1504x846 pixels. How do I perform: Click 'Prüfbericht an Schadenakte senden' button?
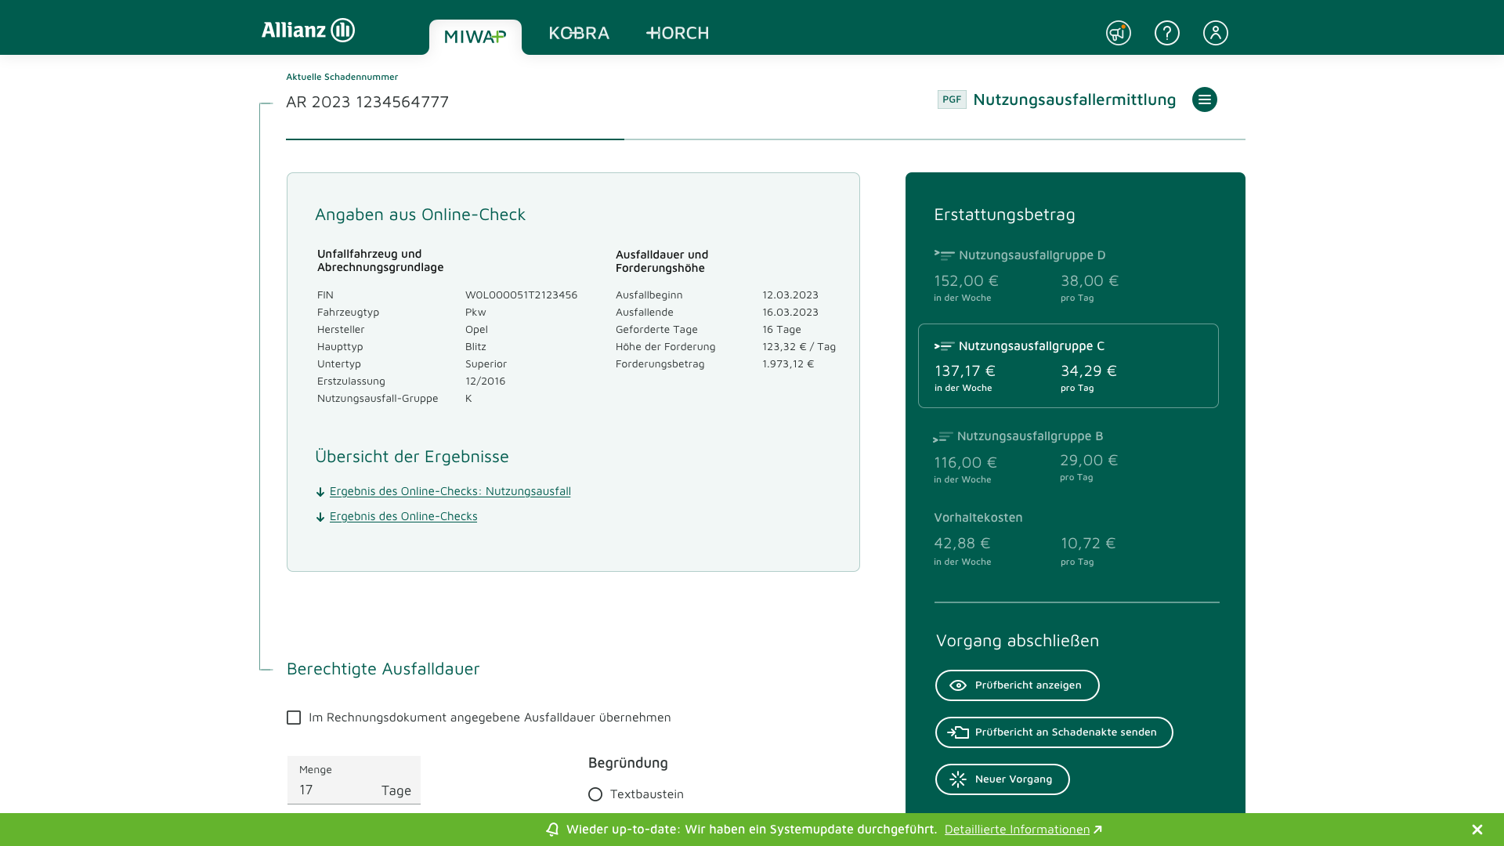pos(1054,732)
